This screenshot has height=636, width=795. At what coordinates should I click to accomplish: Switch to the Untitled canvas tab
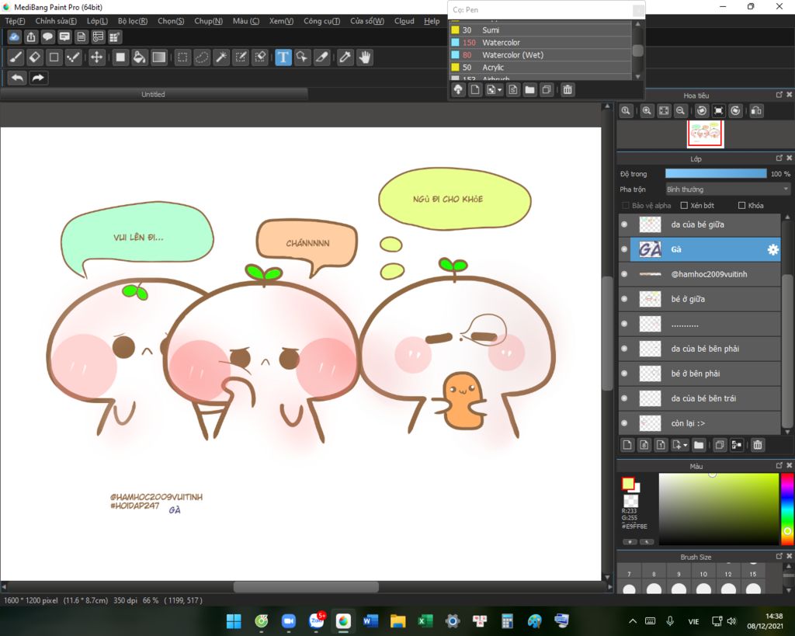154,94
